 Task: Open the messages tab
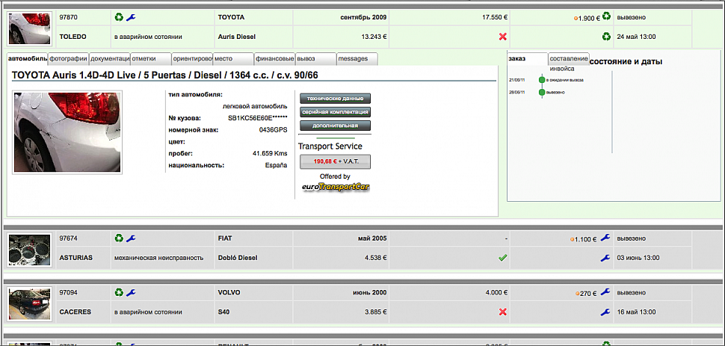[x=357, y=59]
